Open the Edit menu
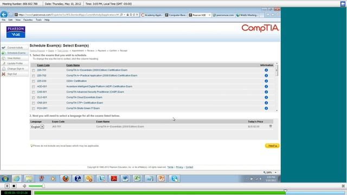This screenshot has height=195, width=347. 10,20
